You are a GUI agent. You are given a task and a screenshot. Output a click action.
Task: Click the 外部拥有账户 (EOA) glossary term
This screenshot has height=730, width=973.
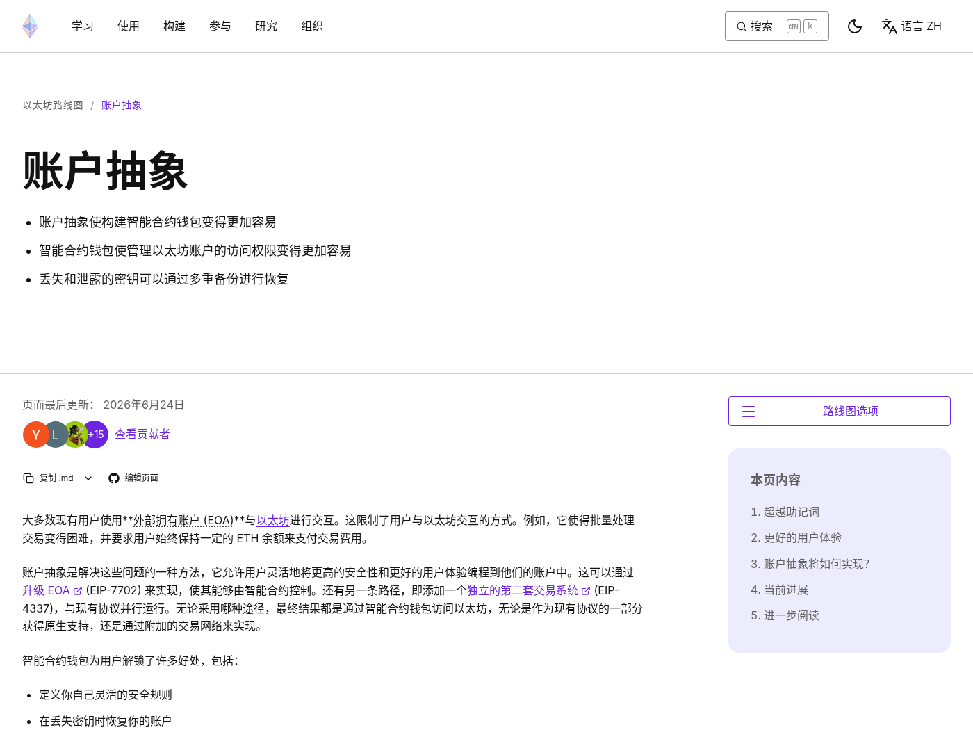point(183,521)
